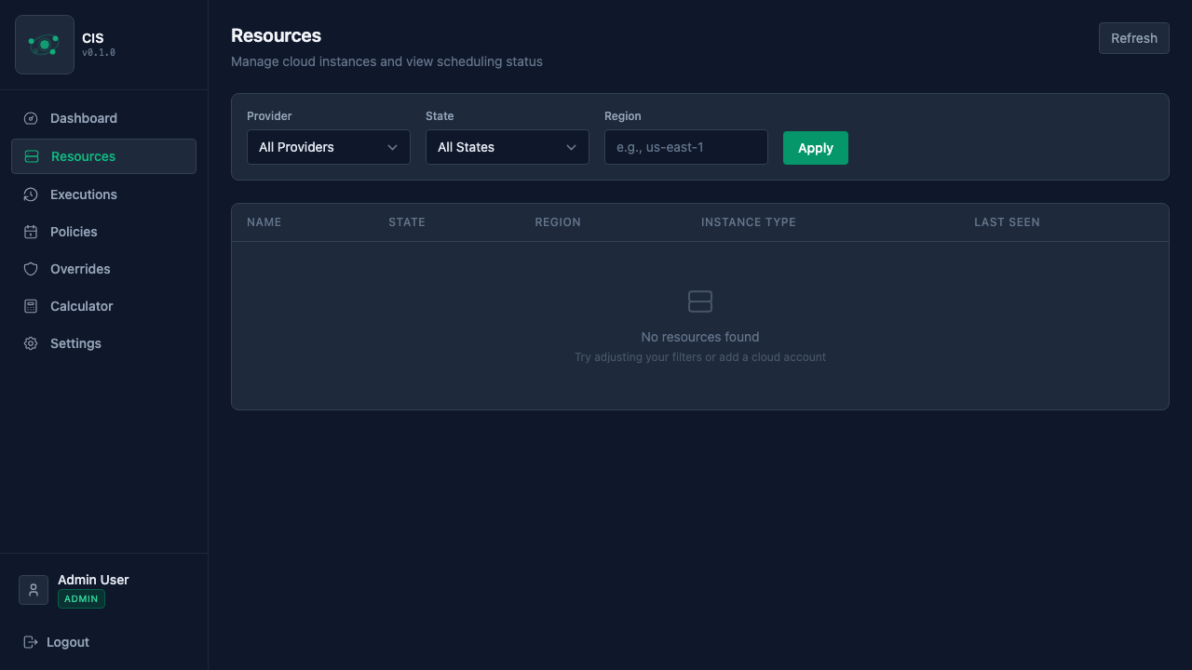
Task: Click the v0.1.0 version label
Action: pyautogui.click(x=99, y=53)
